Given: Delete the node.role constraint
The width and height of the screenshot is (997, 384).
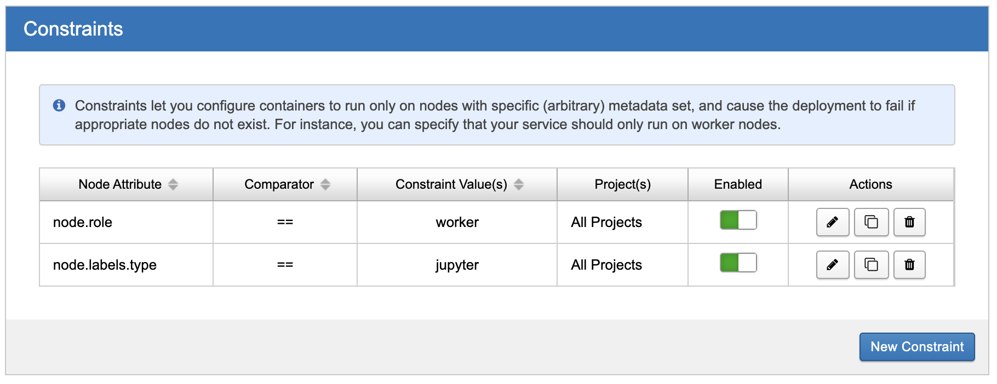Looking at the screenshot, I should click(x=909, y=222).
